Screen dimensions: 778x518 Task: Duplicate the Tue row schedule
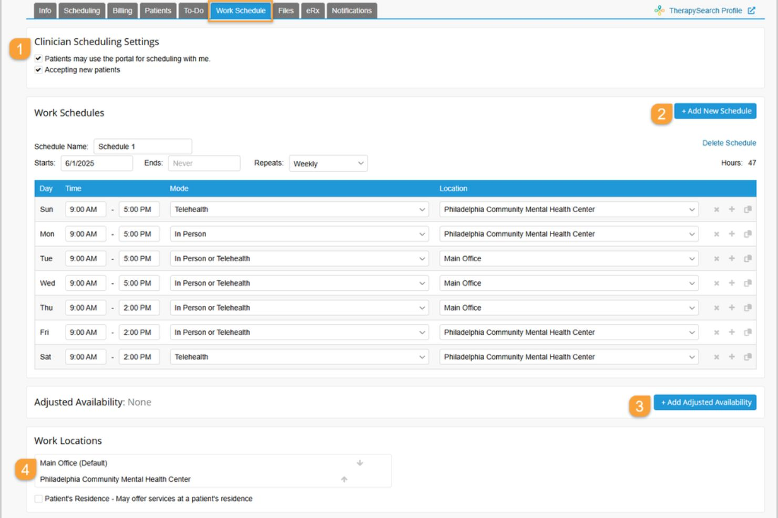[748, 259]
